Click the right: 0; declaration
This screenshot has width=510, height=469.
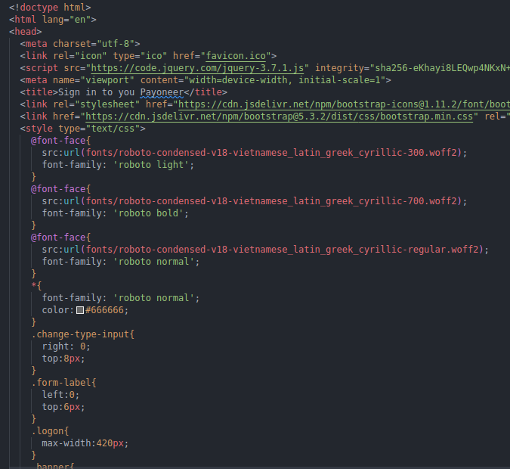[66, 346]
